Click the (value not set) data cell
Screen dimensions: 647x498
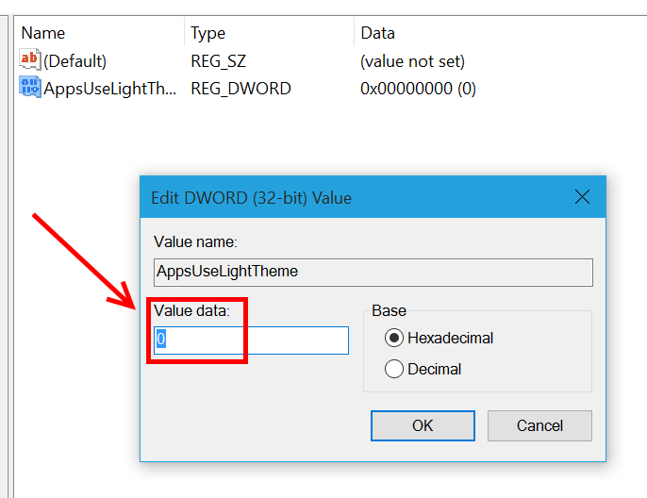[x=413, y=61]
